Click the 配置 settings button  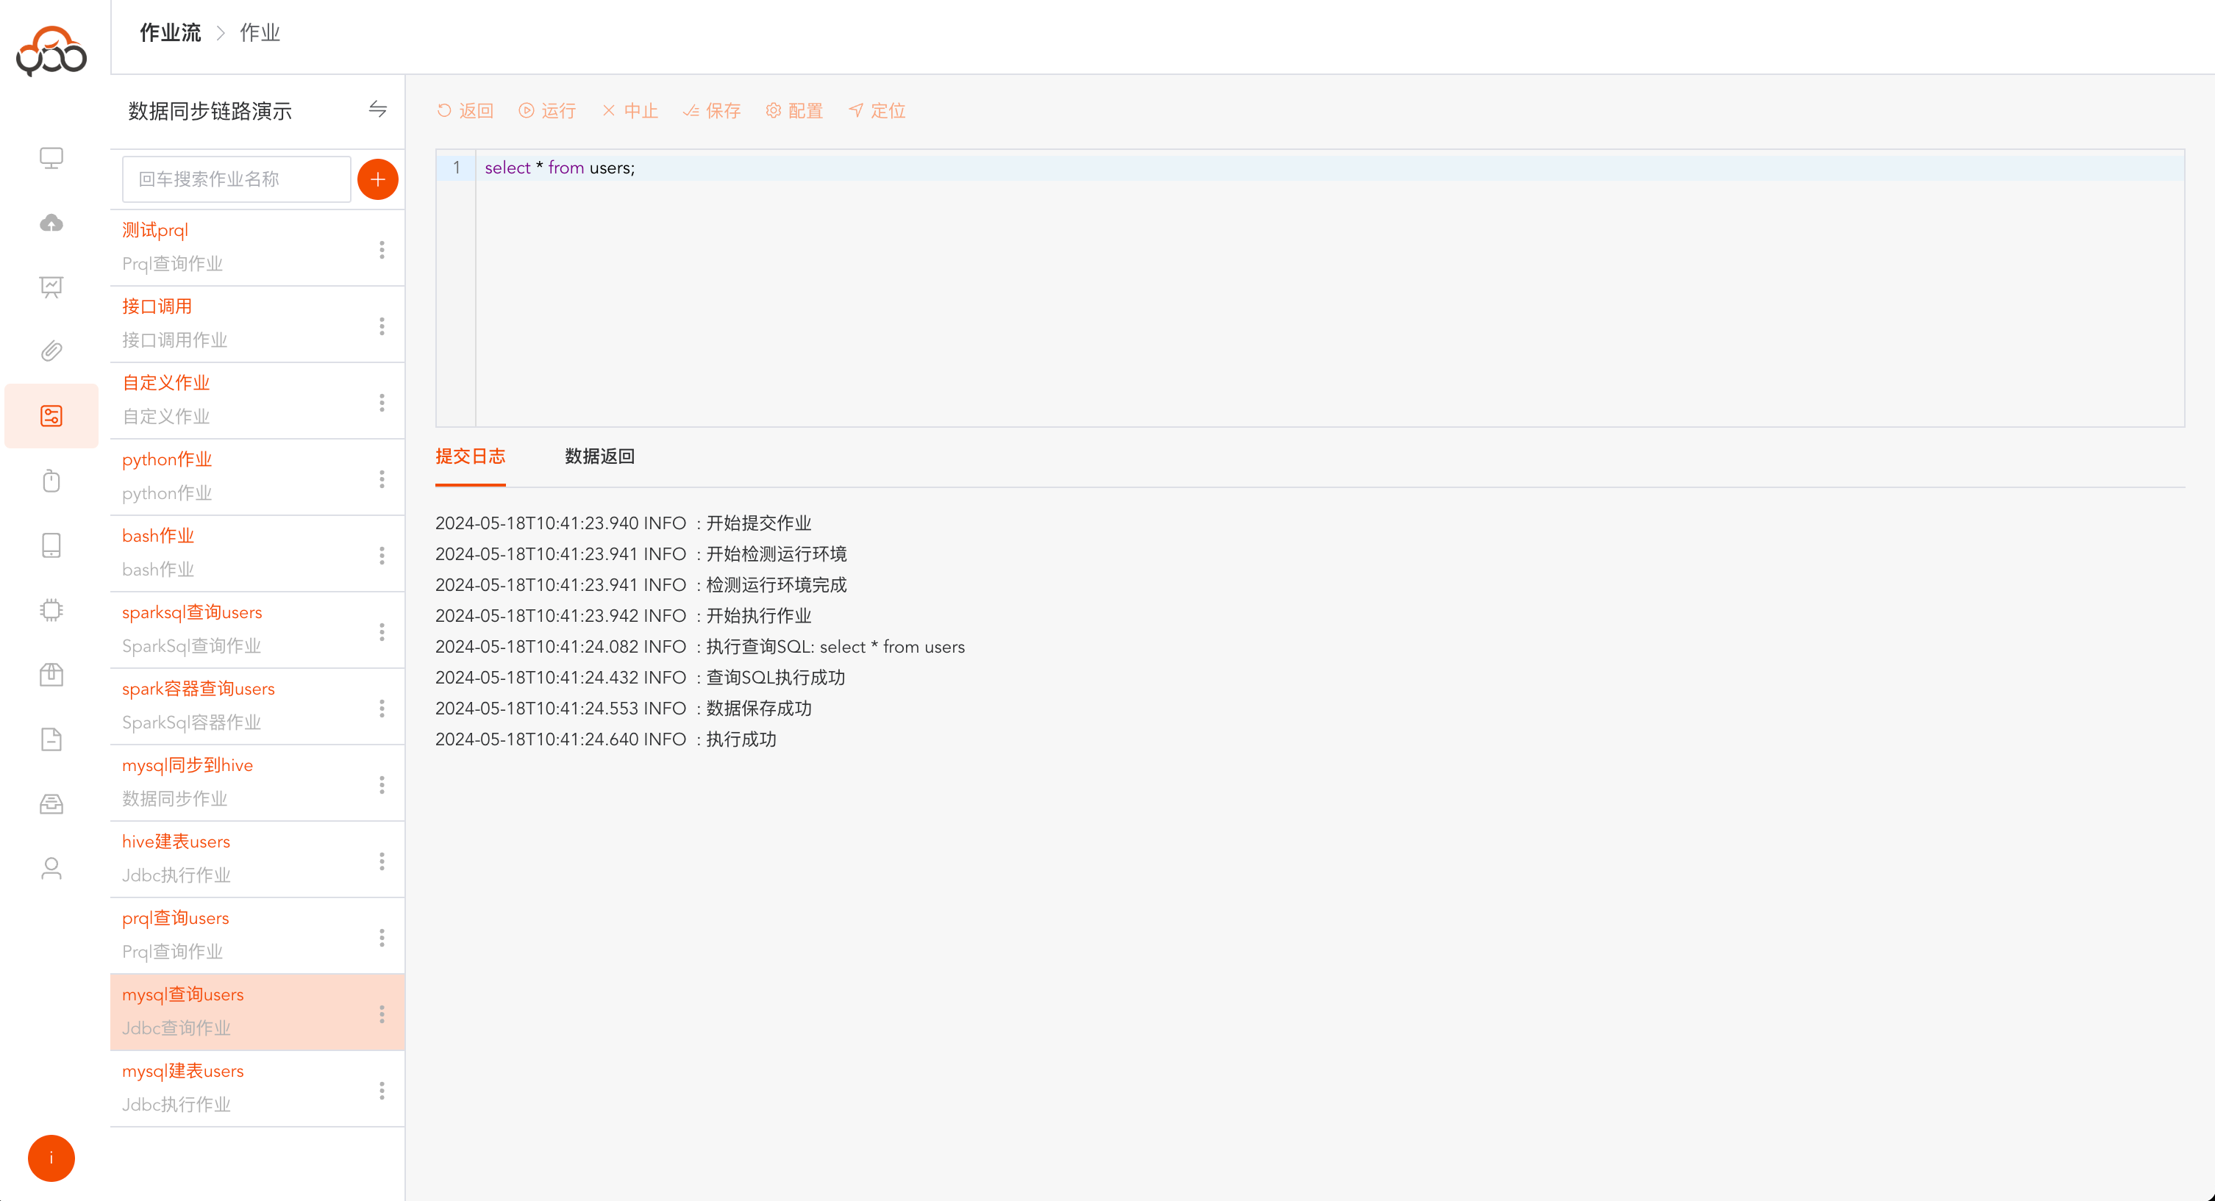(793, 111)
